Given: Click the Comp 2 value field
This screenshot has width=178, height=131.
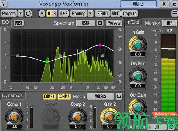Looking at the screenshot, I should [78, 126].
